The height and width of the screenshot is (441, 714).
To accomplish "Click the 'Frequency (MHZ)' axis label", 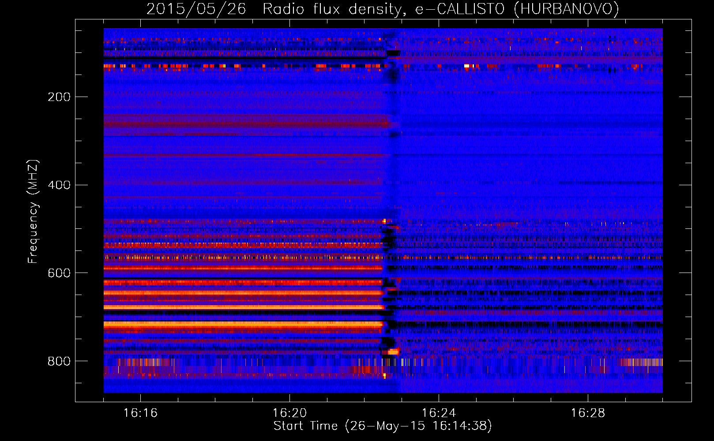I will tap(33, 212).
